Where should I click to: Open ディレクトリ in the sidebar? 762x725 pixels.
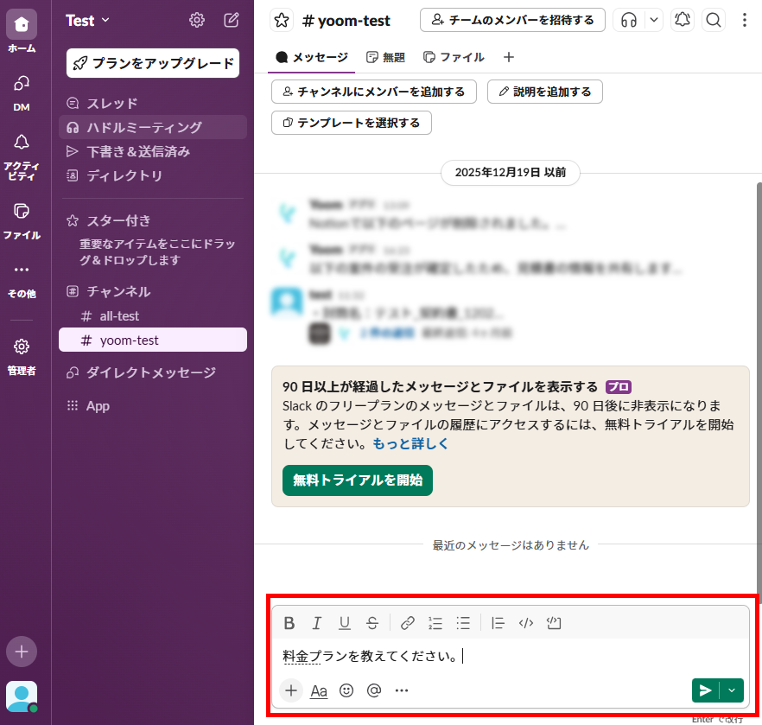coord(153,175)
